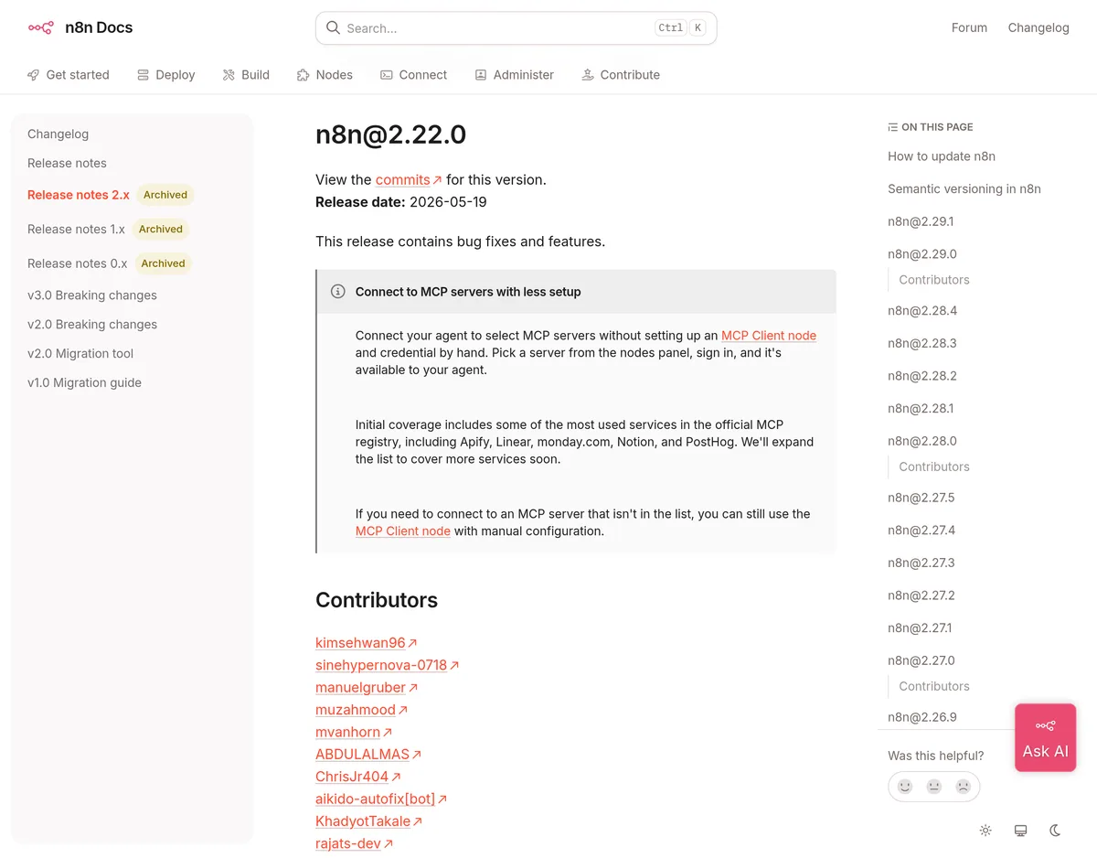Open v3.0 Breaking changes page
This screenshot has width=1097, height=858.
point(92,295)
